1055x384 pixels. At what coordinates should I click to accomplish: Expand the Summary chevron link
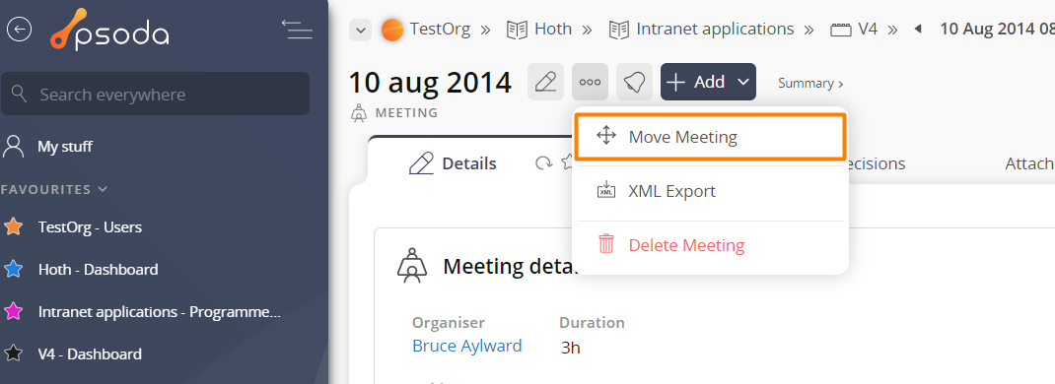(810, 84)
